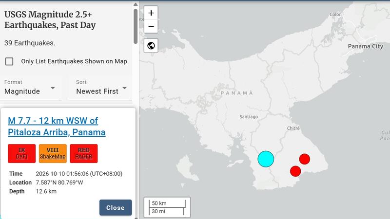Screen dimensions: 390x219
Task: Open the globe zoom-to-region control
Action: 151,46
